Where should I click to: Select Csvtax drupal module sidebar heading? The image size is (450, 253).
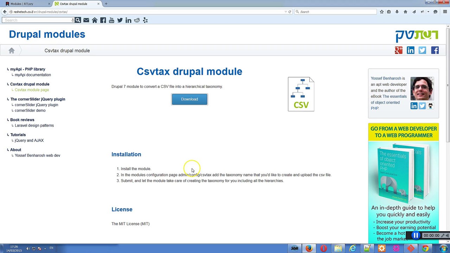pos(30,84)
